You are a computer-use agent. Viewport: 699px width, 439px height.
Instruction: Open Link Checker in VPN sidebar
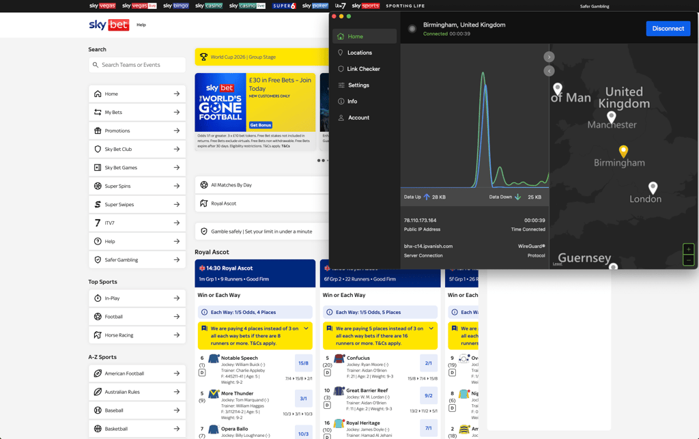click(x=365, y=69)
